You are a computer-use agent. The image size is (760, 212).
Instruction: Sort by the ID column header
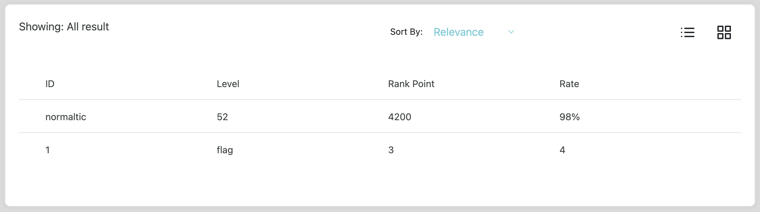pos(50,84)
